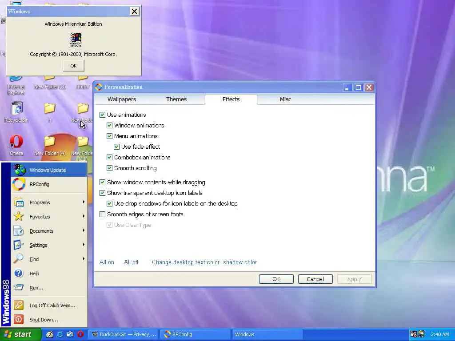Switch to the Themes tab
This screenshot has height=341, width=455.
click(x=176, y=99)
